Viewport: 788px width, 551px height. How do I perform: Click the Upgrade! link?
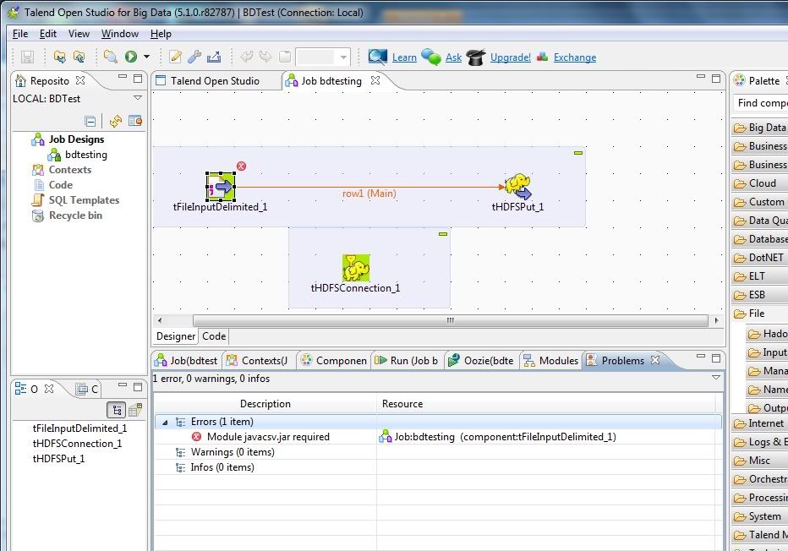(510, 57)
